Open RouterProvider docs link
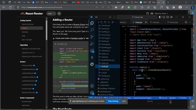 pyautogui.click(x=27, y=89)
